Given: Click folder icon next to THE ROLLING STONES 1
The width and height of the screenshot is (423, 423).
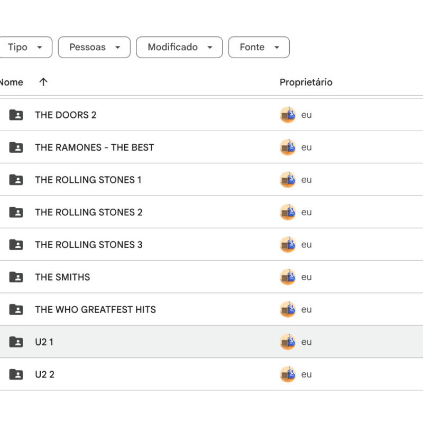Looking at the screenshot, I should coord(16,180).
